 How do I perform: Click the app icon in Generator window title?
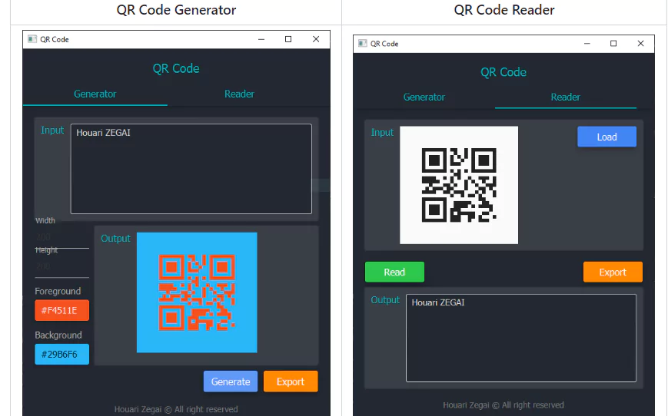(32, 39)
